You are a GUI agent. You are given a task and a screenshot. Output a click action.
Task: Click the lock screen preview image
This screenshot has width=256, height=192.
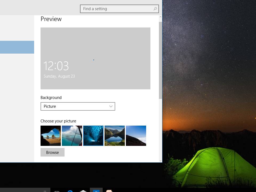(95, 58)
